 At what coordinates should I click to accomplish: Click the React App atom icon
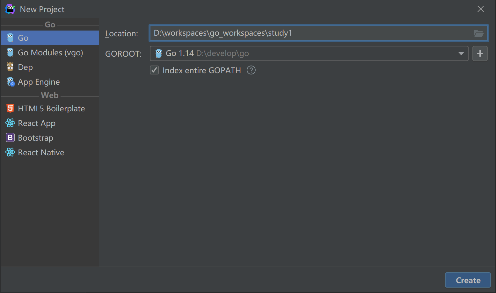pos(10,123)
